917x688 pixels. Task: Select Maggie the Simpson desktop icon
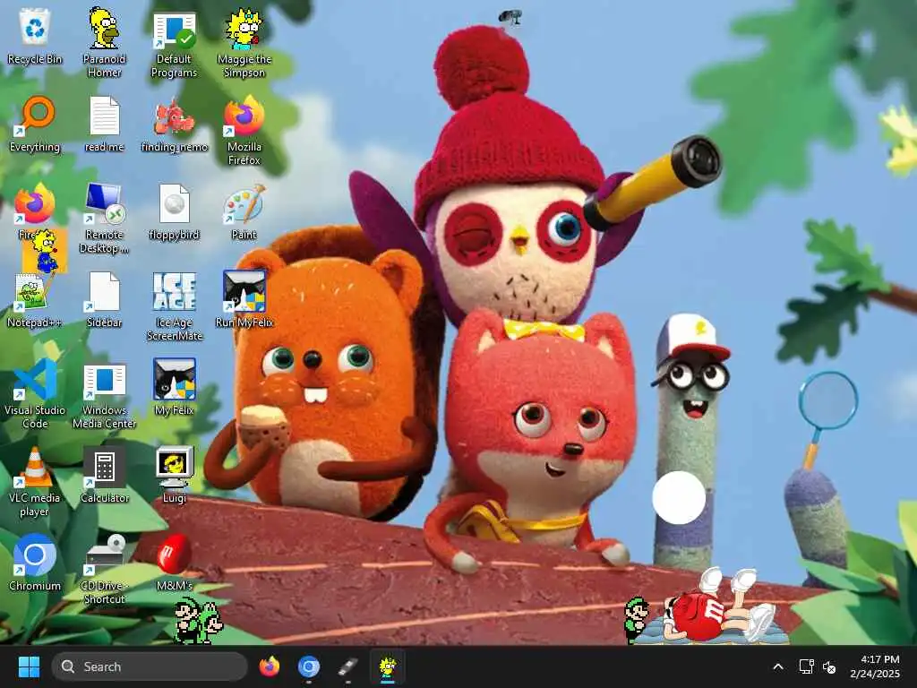tap(244, 43)
